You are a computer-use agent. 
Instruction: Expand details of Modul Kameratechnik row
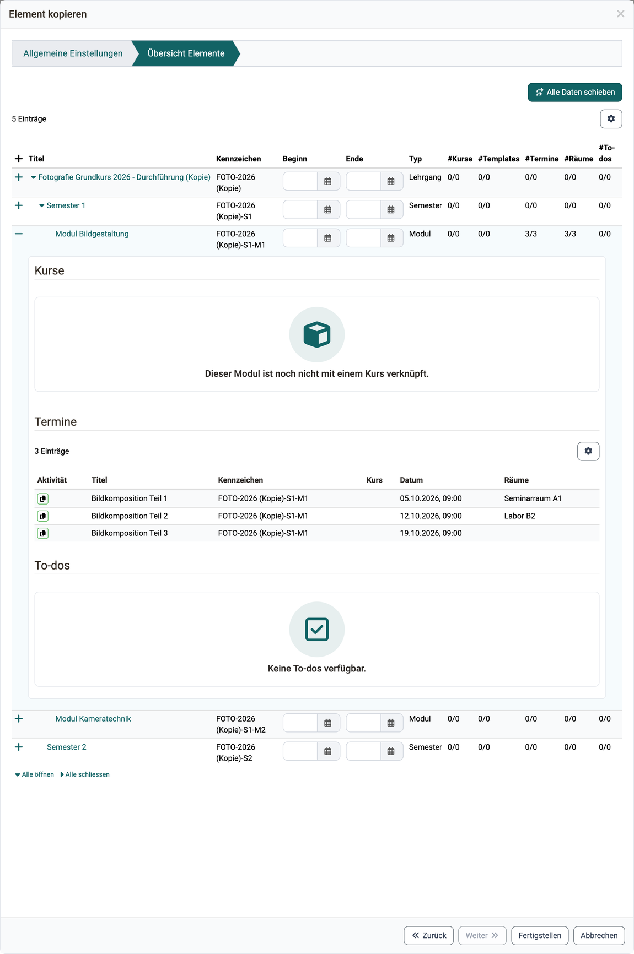(19, 719)
